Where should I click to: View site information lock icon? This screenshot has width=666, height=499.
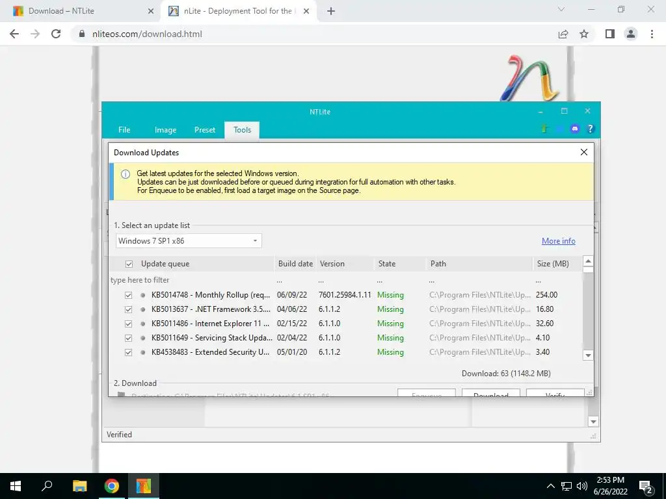pyautogui.click(x=82, y=34)
